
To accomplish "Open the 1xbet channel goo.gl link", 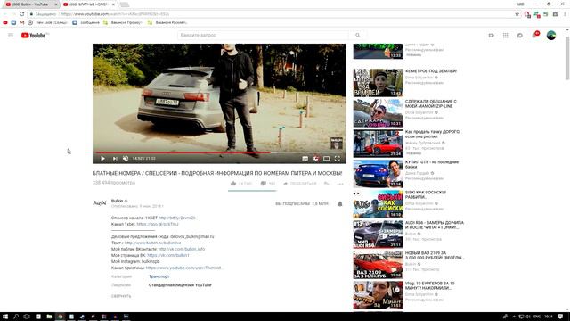I will pyautogui.click(x=158, y=224).
